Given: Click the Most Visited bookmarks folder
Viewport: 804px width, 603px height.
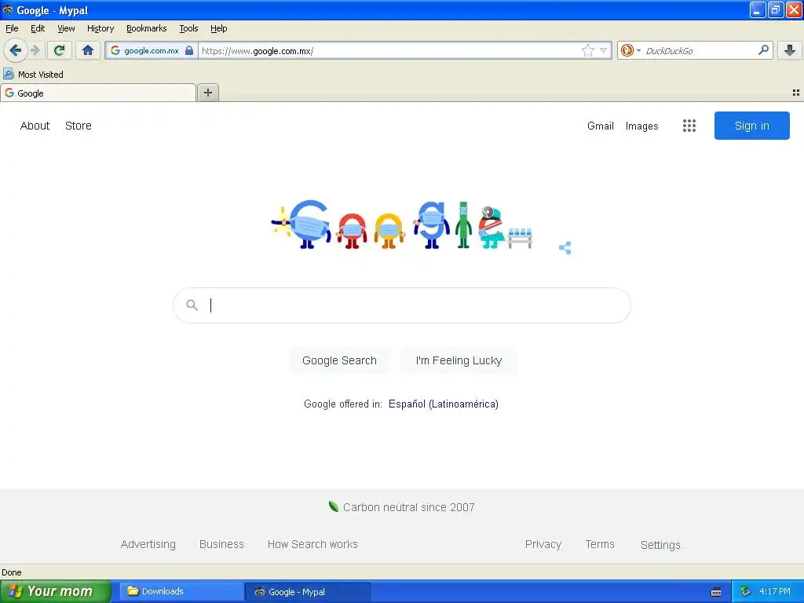Looking at the screenshot, I should 33,75.
